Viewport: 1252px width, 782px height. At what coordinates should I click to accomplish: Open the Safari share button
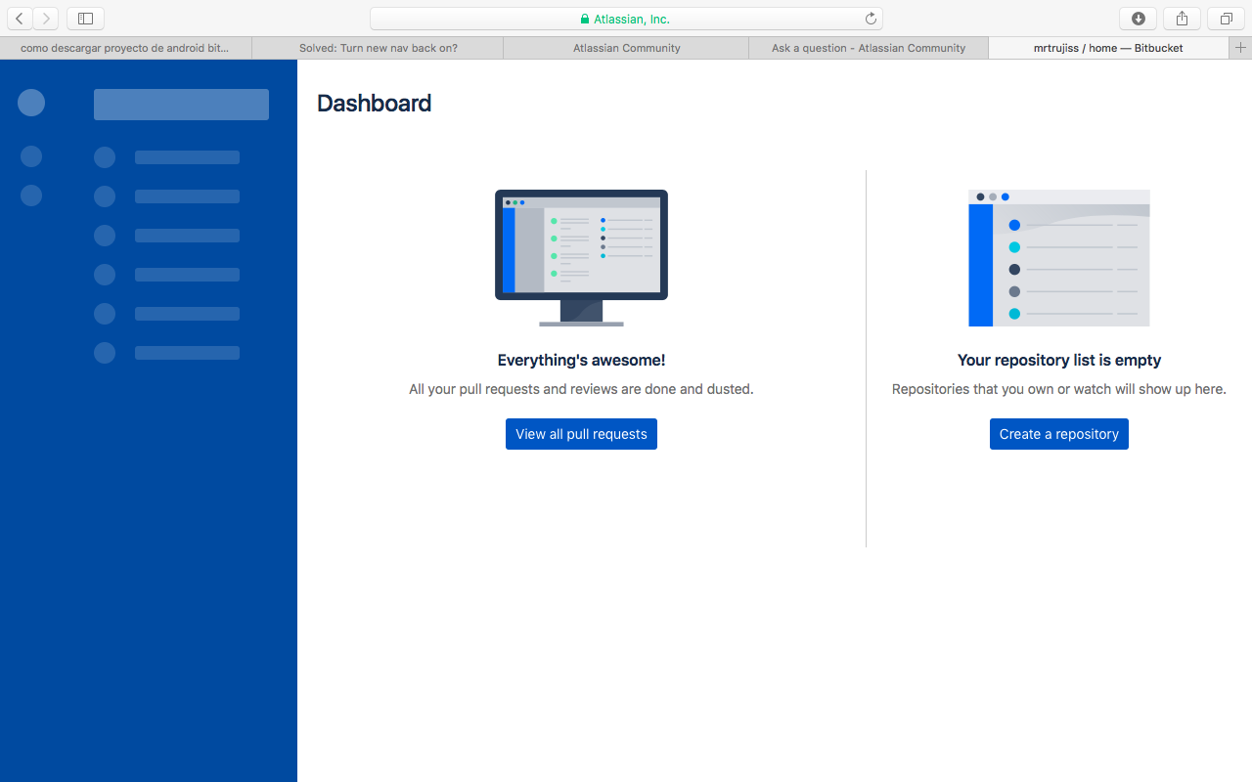[x=1182, y=19]
